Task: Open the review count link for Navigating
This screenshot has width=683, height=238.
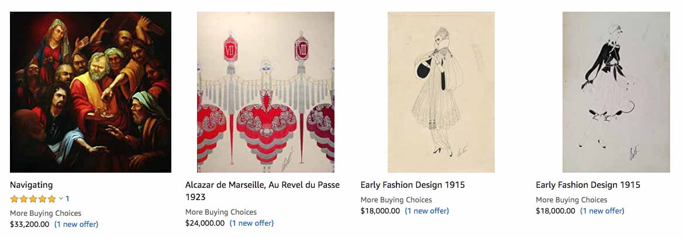Action: [67, 199]
